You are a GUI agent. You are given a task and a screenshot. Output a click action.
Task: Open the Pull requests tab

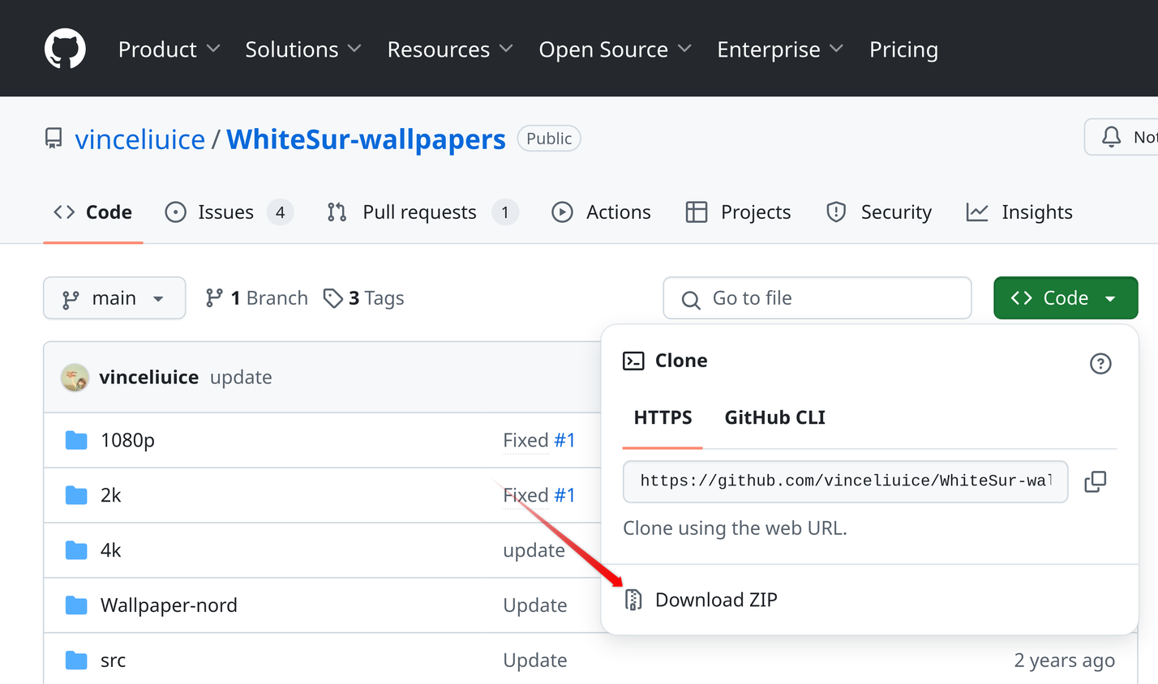(x=422, y=212)
